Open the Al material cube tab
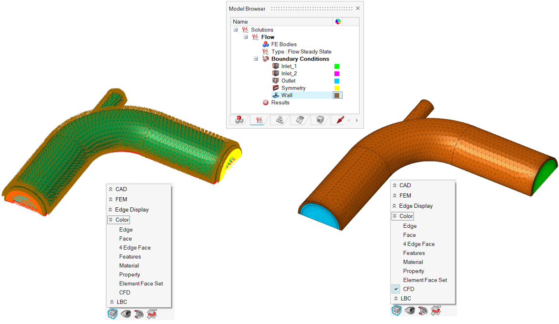Screen dimensions: 559x324 [320, 120]
